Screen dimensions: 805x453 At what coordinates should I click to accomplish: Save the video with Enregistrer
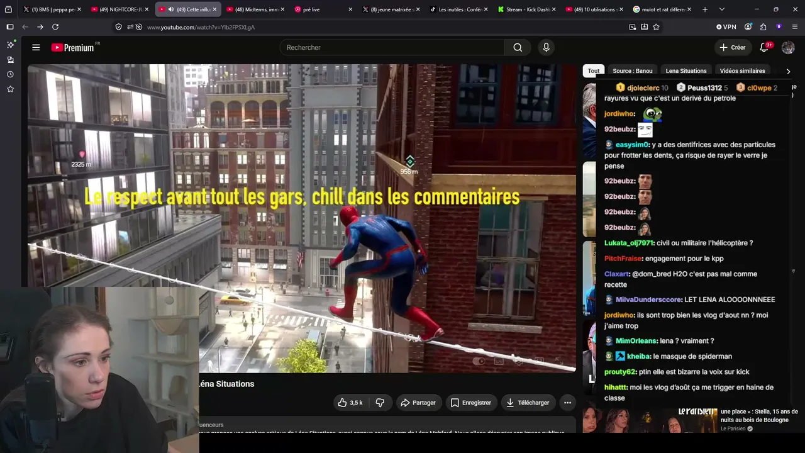[470, 403]
